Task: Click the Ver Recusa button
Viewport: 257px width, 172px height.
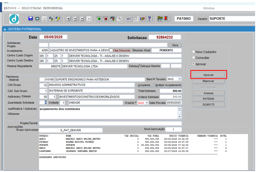Action: click(208, 87)
